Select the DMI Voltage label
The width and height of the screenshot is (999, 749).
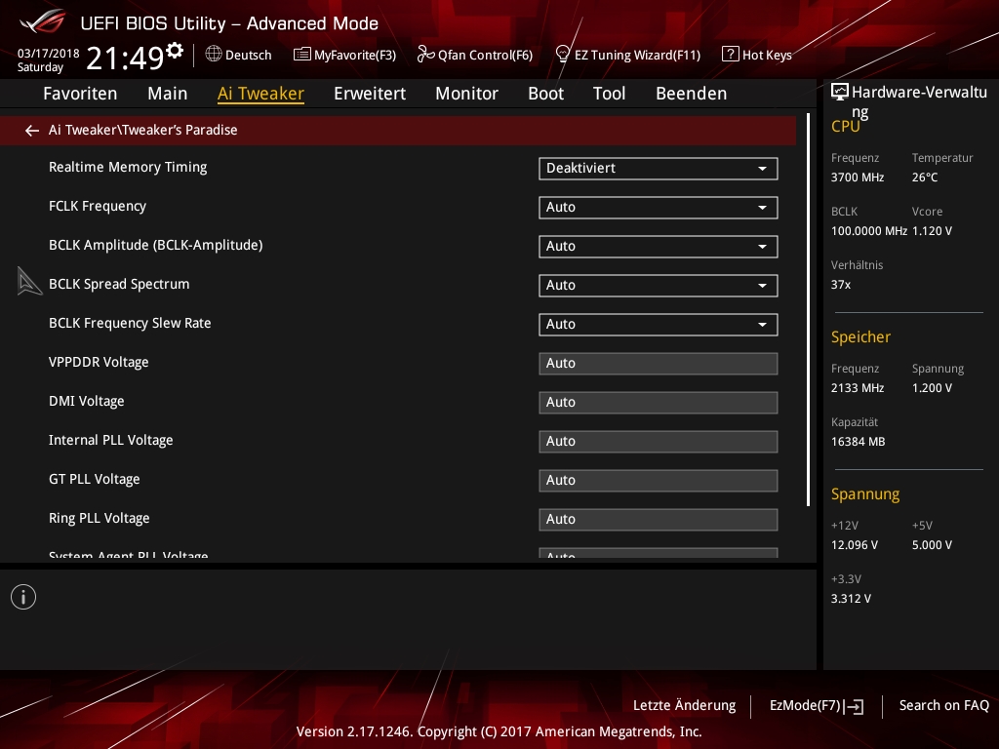(87, 401)
